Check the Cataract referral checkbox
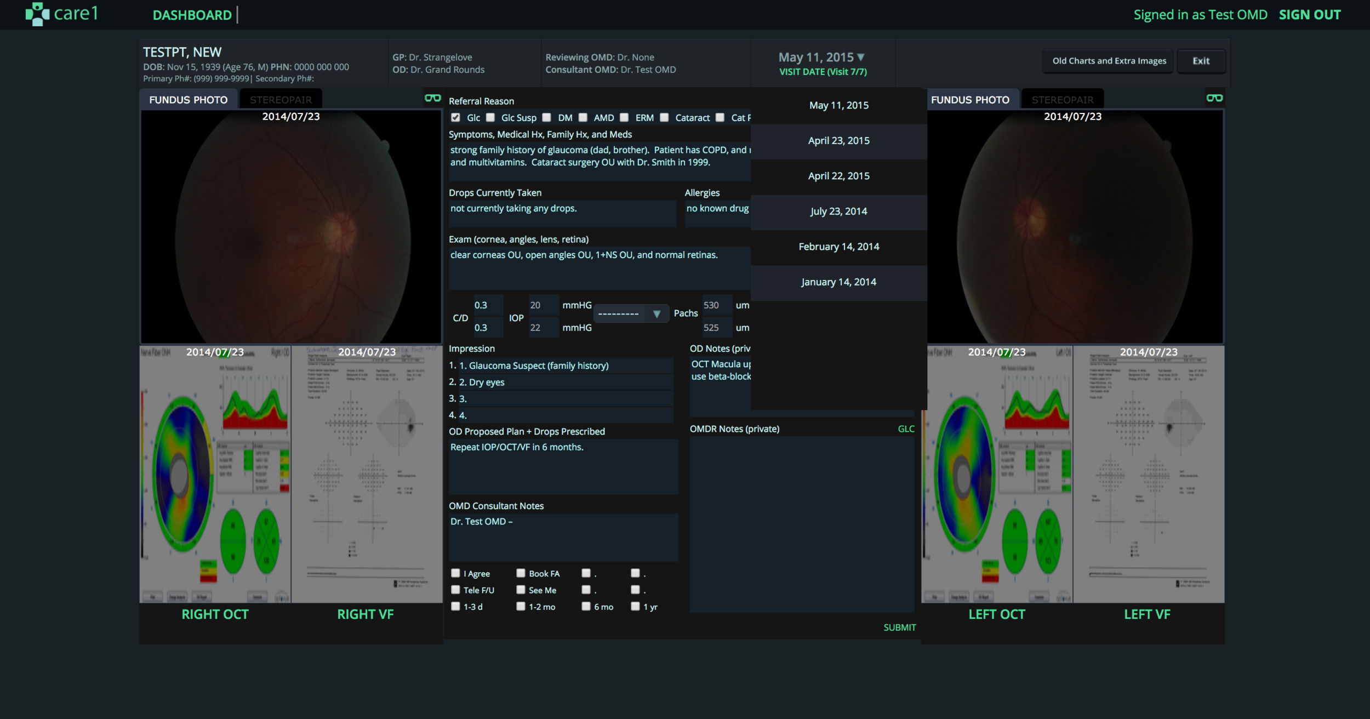Viewport: 1370px width, 719px height. click(664, 117)
